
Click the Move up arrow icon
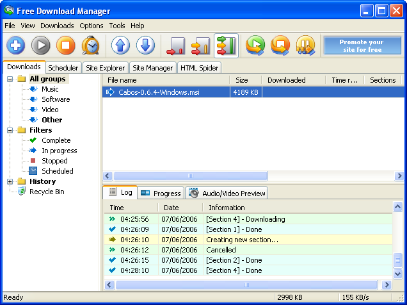(x=120, y=45)
